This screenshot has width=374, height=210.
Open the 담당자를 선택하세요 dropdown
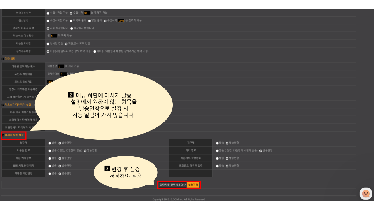point(172,185)
